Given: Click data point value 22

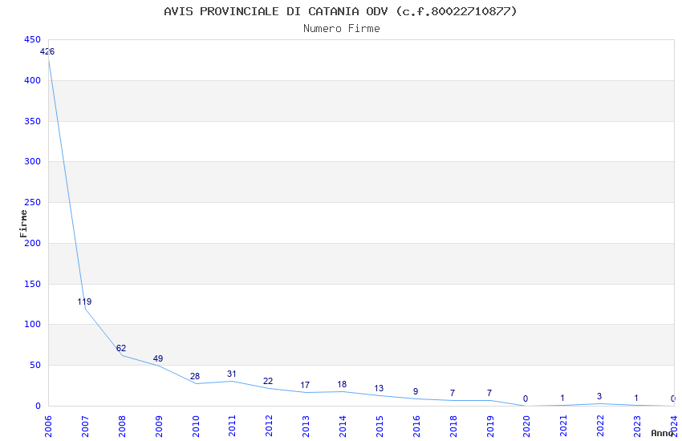Looking at the screenshot, I should (x=268, y=381).
